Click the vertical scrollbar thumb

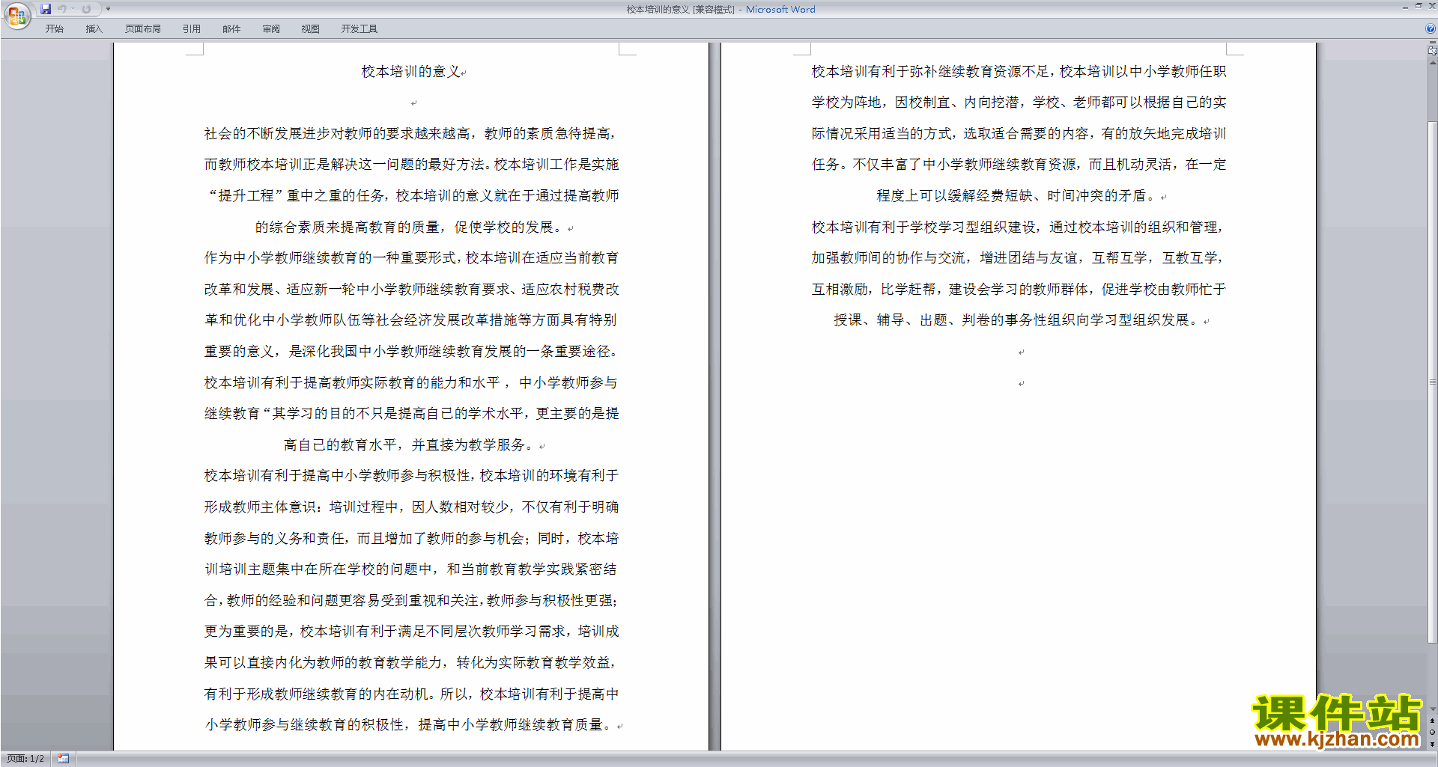point(1432,381)
